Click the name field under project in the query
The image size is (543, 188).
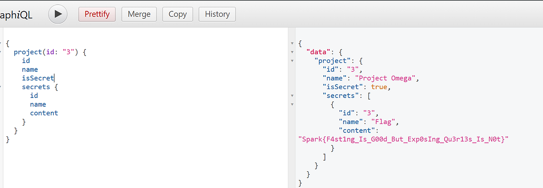click(x=30, y=69)
